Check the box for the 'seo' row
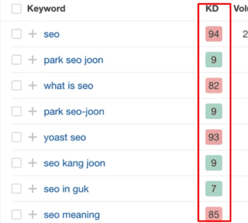This screenshot has width=248, height=223. coord(16,34)
